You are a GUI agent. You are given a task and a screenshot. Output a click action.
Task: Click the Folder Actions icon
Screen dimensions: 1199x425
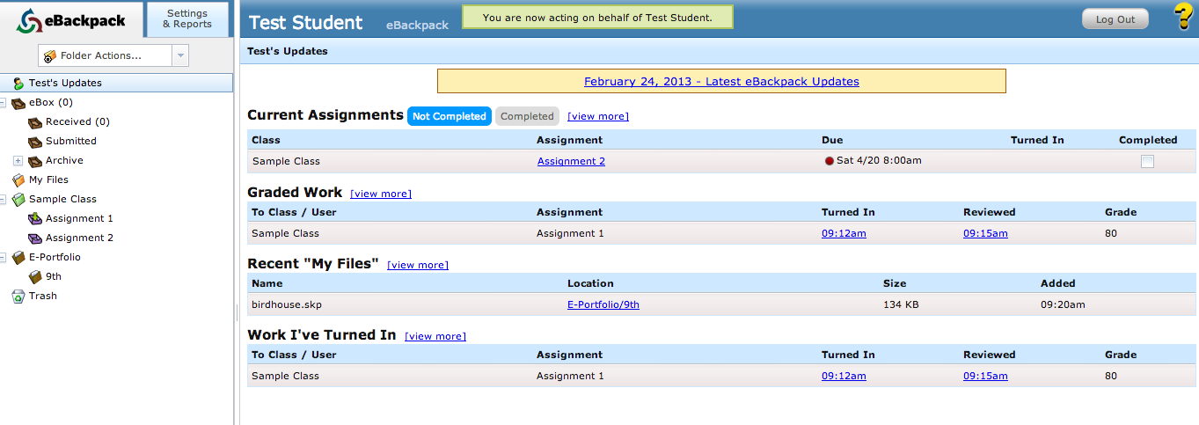[x=50, y=56]
